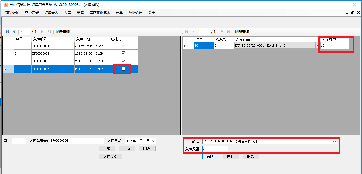Image resolution: width=362 pixels, height=174 pixels.
Task: Toggle 已提交 checkbox for IN00000003
Action: tap(124, 61)
